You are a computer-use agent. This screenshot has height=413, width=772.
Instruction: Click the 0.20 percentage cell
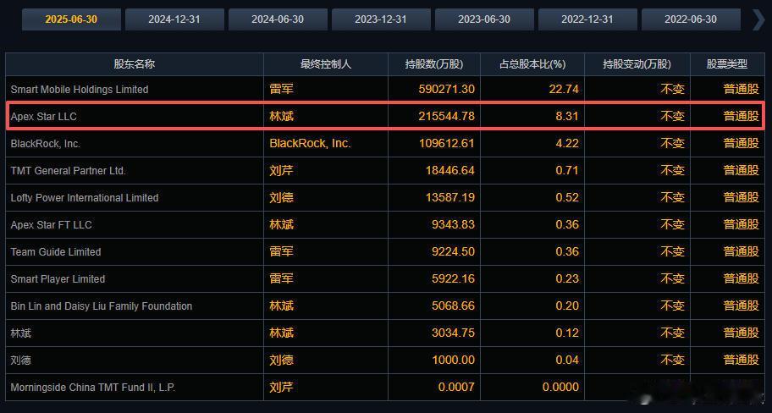[x=567, y=306]
